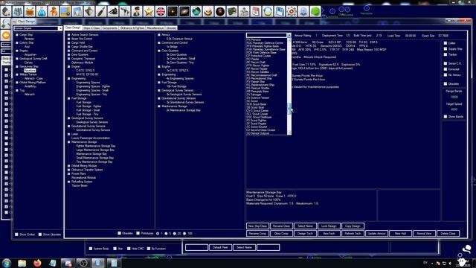The height and width of the screenshot is (268, 476).
Task: Open the spiral galaxy map icon
Action: click(x=184, y=12)
